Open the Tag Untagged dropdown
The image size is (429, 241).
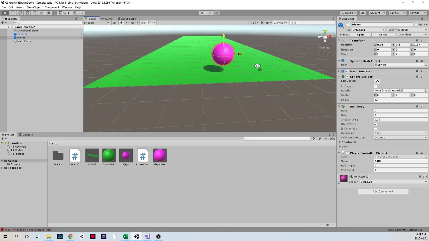click(368, 30)
